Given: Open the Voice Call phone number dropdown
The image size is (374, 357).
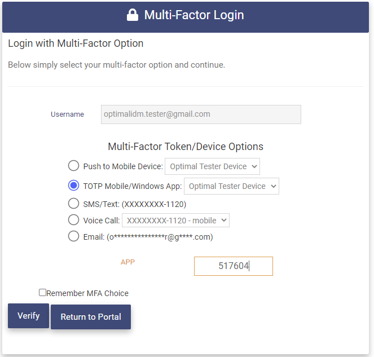Looking at the screenshot, I should pyautogui.click(x=175, y=221).
